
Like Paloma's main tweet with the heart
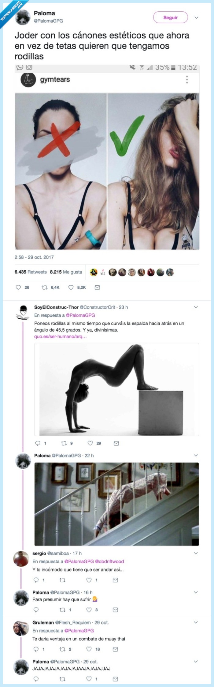pos(71,287)
